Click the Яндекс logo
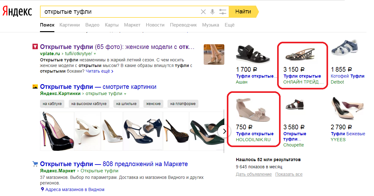Viewport: 374px width, 196px height. (17, 12)
